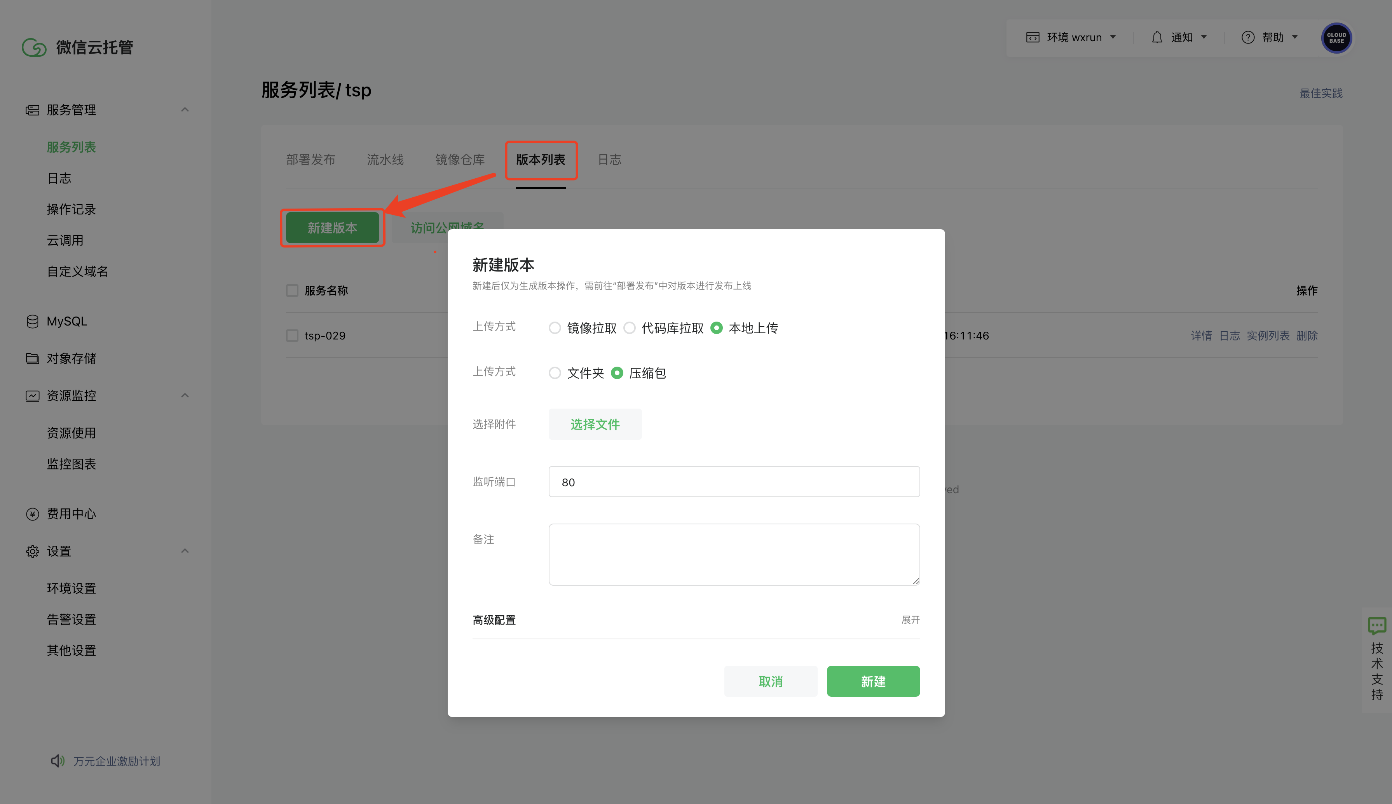Click the WeChat Cloud Hosting logo icon

point(34,47)
